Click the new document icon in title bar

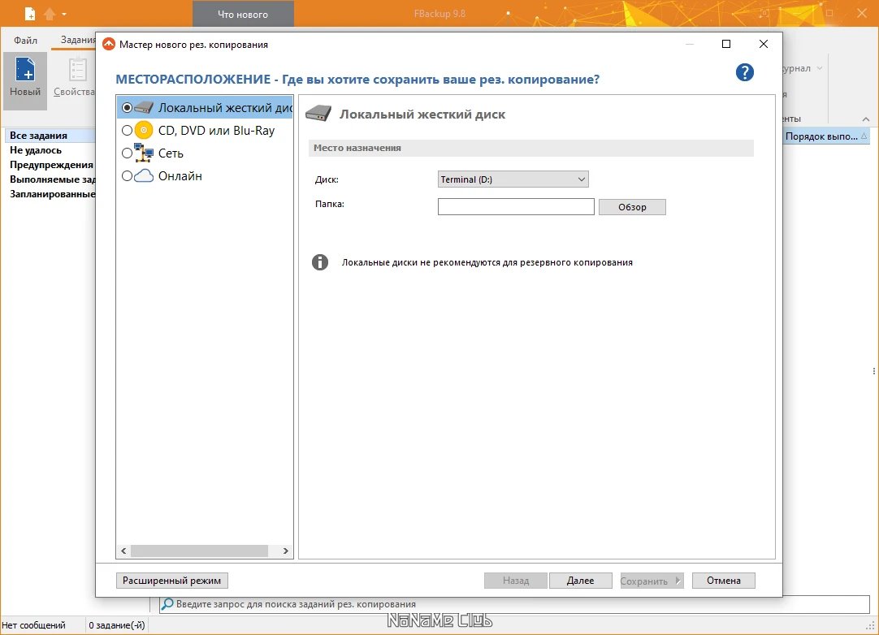click(30, 14)
